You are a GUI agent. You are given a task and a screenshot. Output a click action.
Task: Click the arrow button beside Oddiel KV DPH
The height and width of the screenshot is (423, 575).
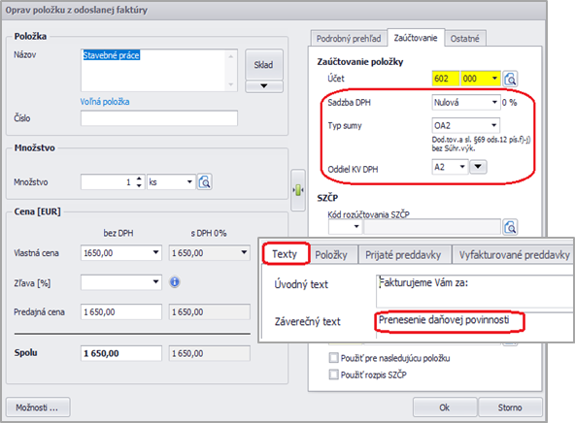[x=478, y=167]
